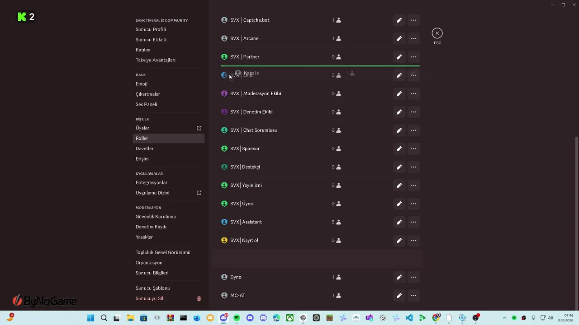Edit the SVX | Assistant role pencil icon
579x325 pixels.
(x=399, y=222)
